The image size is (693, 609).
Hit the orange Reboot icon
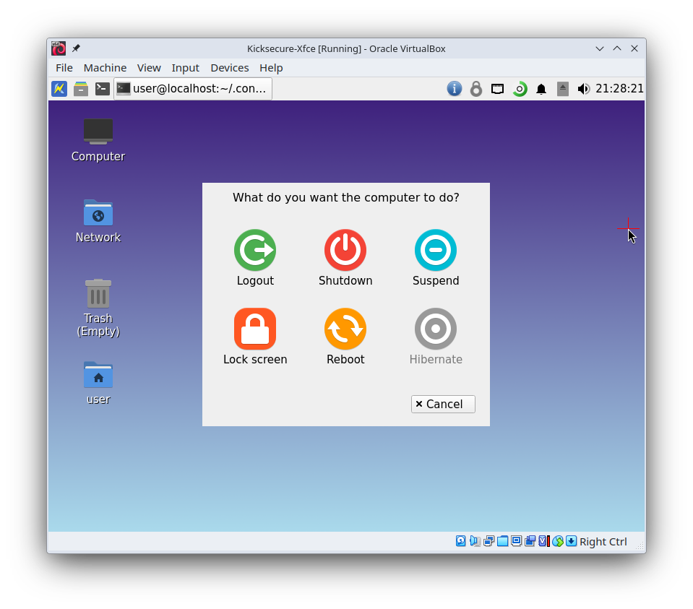click(x=345, y=329)
